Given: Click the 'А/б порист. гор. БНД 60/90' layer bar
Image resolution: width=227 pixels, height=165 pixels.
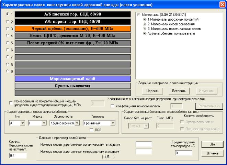Looking at the screenshot, I should pyautogui.click(x=73, y=22).
